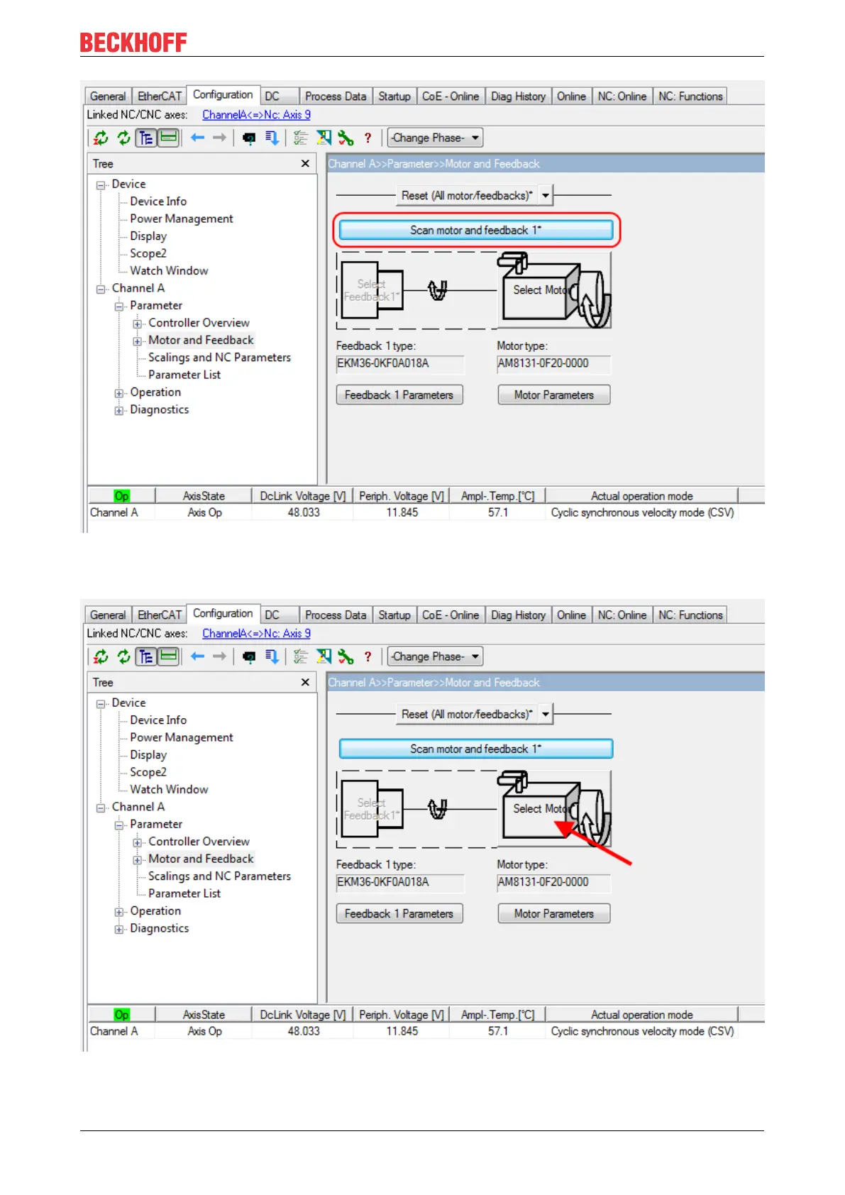Open Change Phase dropdown in upper screenshot
The height and width of the screenshot is (1195, 845).
point(435,138)
